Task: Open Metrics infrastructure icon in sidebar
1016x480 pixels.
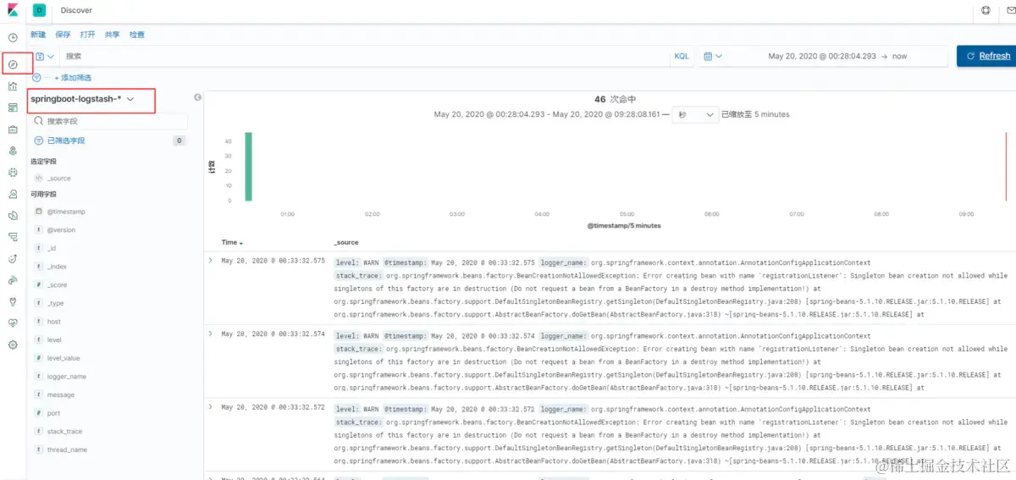Action: pos(13,194)
